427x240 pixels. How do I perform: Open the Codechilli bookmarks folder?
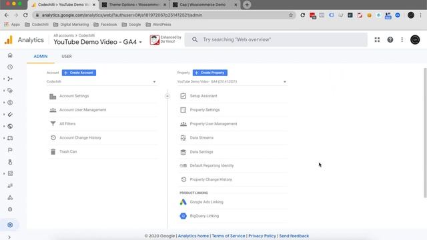[37, 25]
